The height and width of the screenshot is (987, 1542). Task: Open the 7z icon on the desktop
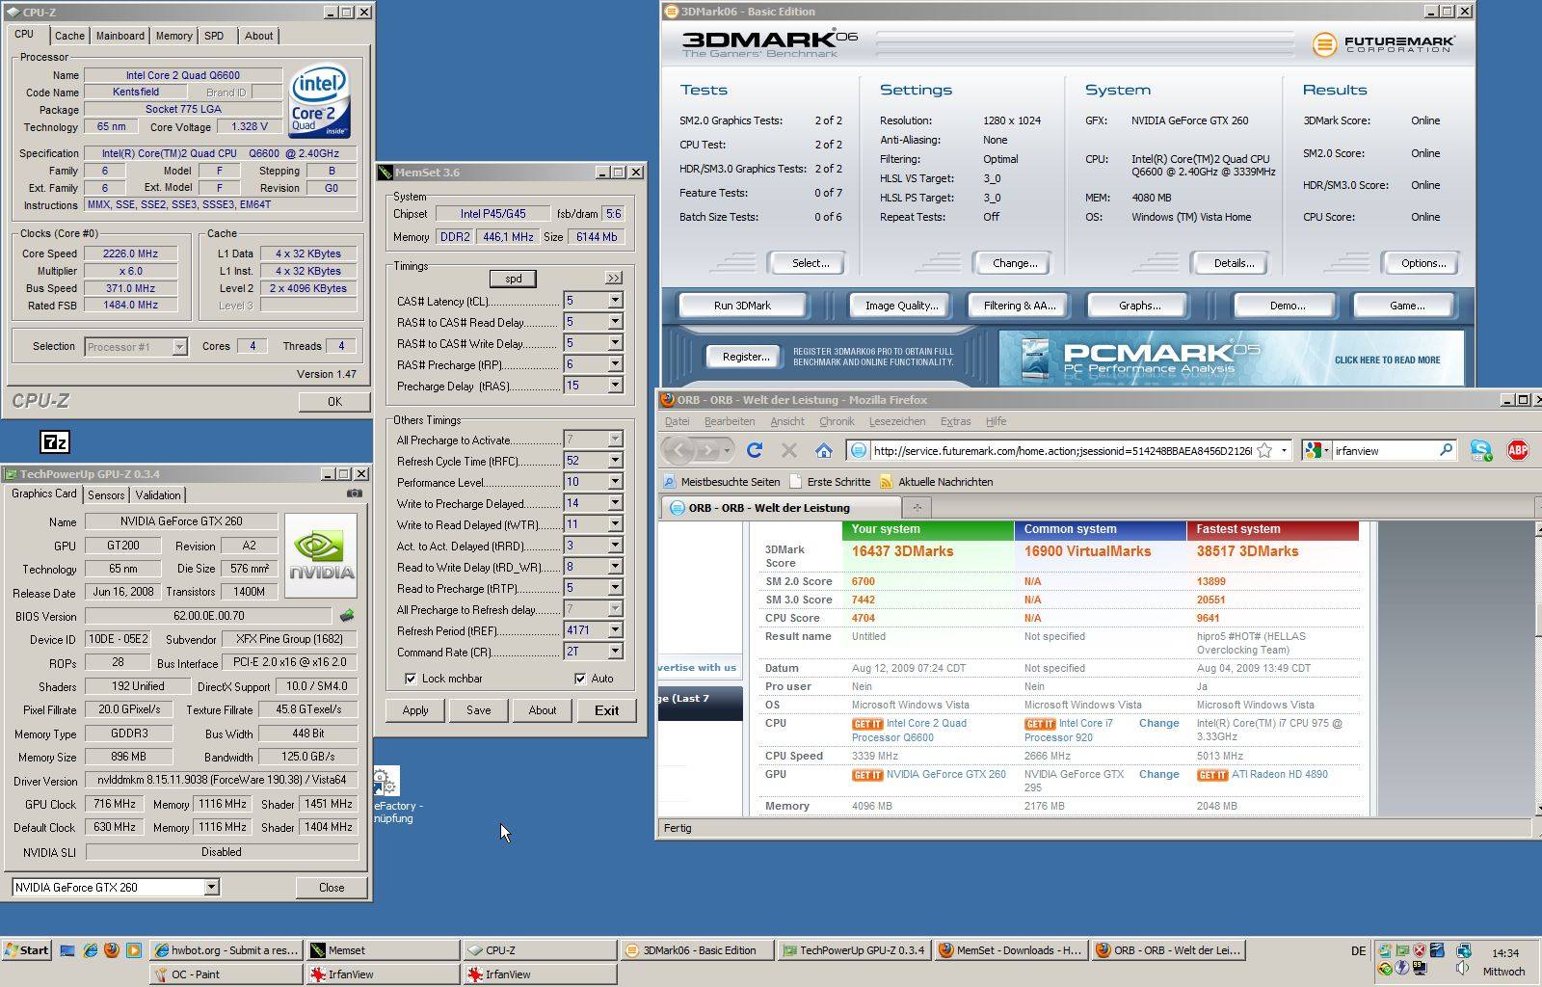pyautogui.click(x=55, y=442)
